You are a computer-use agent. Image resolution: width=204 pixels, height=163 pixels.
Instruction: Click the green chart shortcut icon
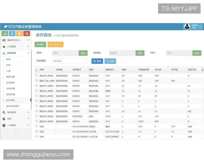(5, 34)
